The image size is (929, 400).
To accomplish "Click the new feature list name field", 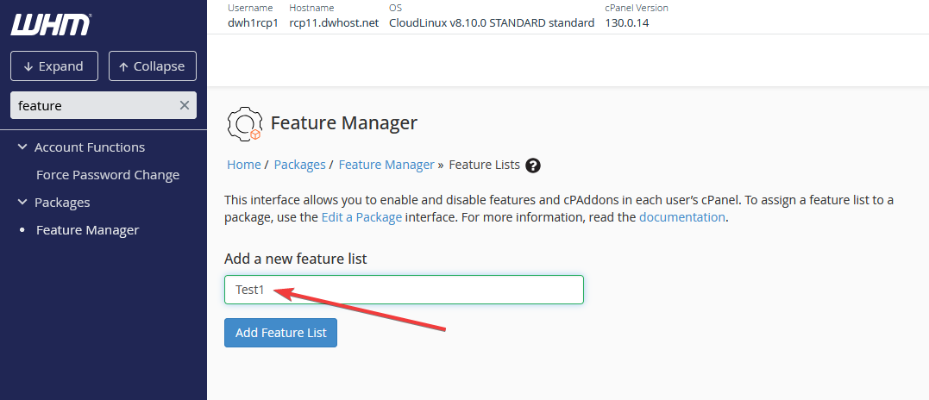I will tap(404, 290).
